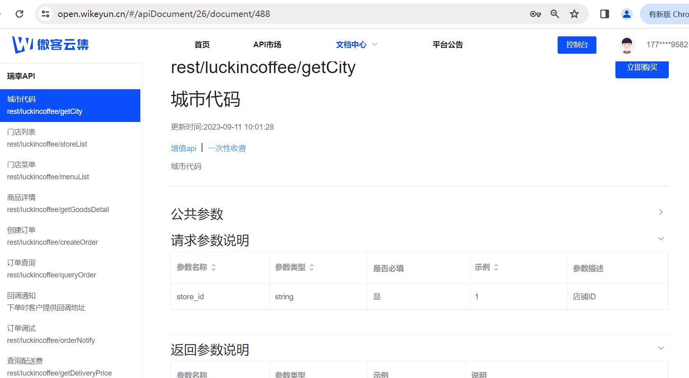Click the 微客云集 logo
Image resolution: width=689 pixels, height=378 pixels.
pos(51,44)
